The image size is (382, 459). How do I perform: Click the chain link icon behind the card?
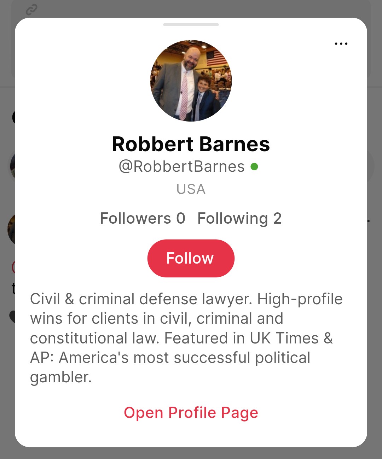coord(31,10)
